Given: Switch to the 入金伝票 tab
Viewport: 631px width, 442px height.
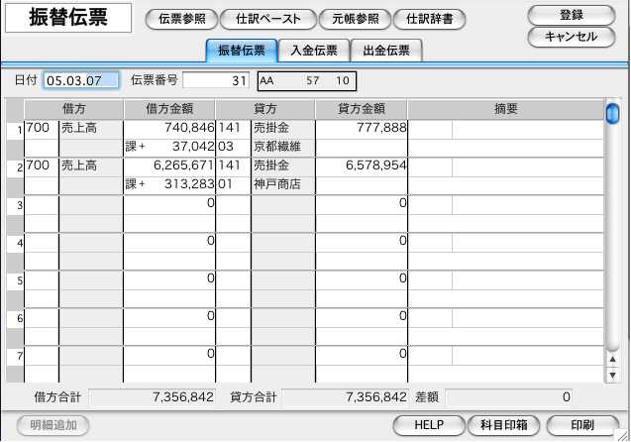Looking at the screenshot, I should click(x=307, y=51).
